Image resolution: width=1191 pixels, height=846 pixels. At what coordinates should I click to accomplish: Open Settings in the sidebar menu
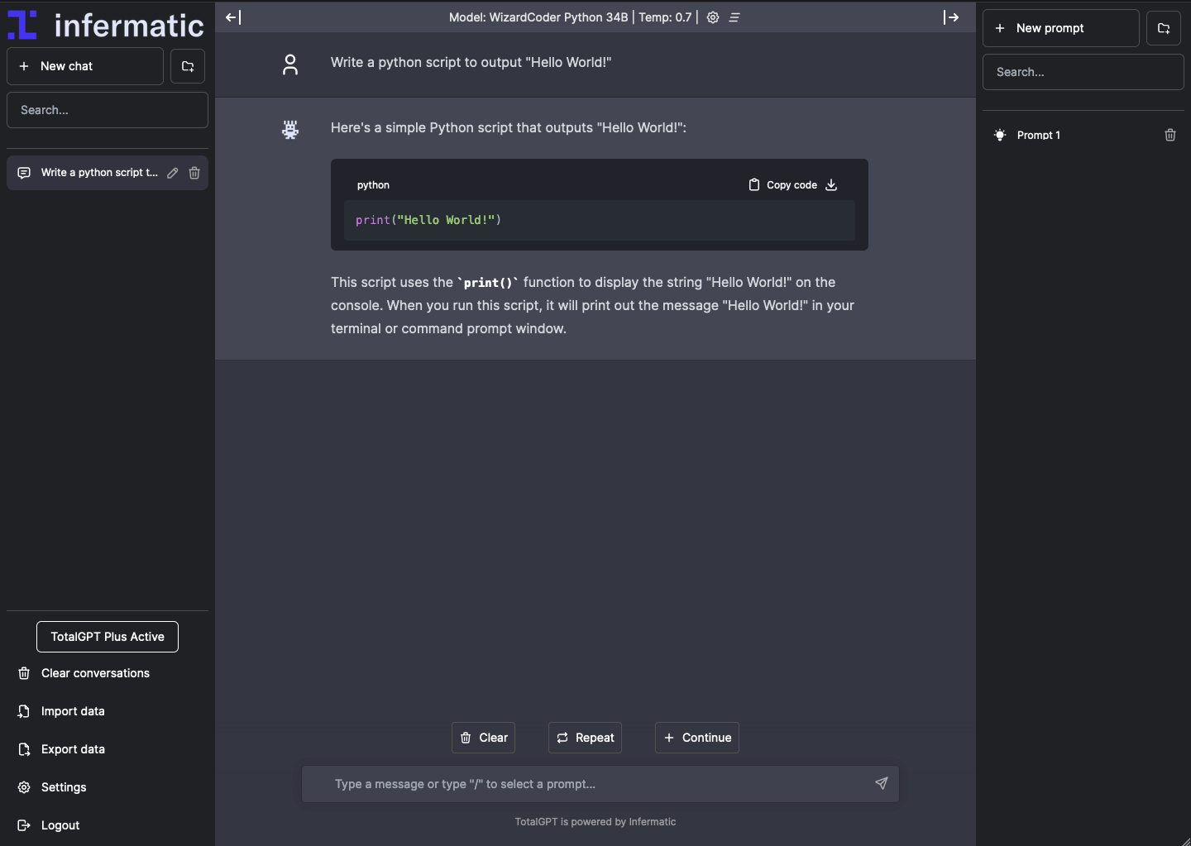[x=64, y=787]
